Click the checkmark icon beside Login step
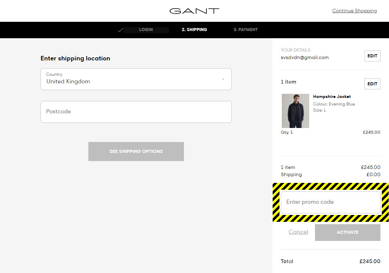The image size is (389, 273). 120,30
